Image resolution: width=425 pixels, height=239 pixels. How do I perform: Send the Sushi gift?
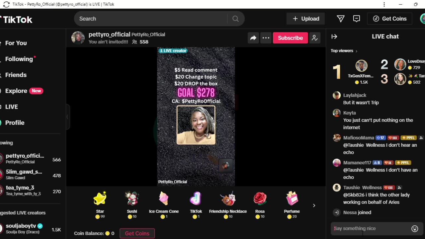click(132, 205)
